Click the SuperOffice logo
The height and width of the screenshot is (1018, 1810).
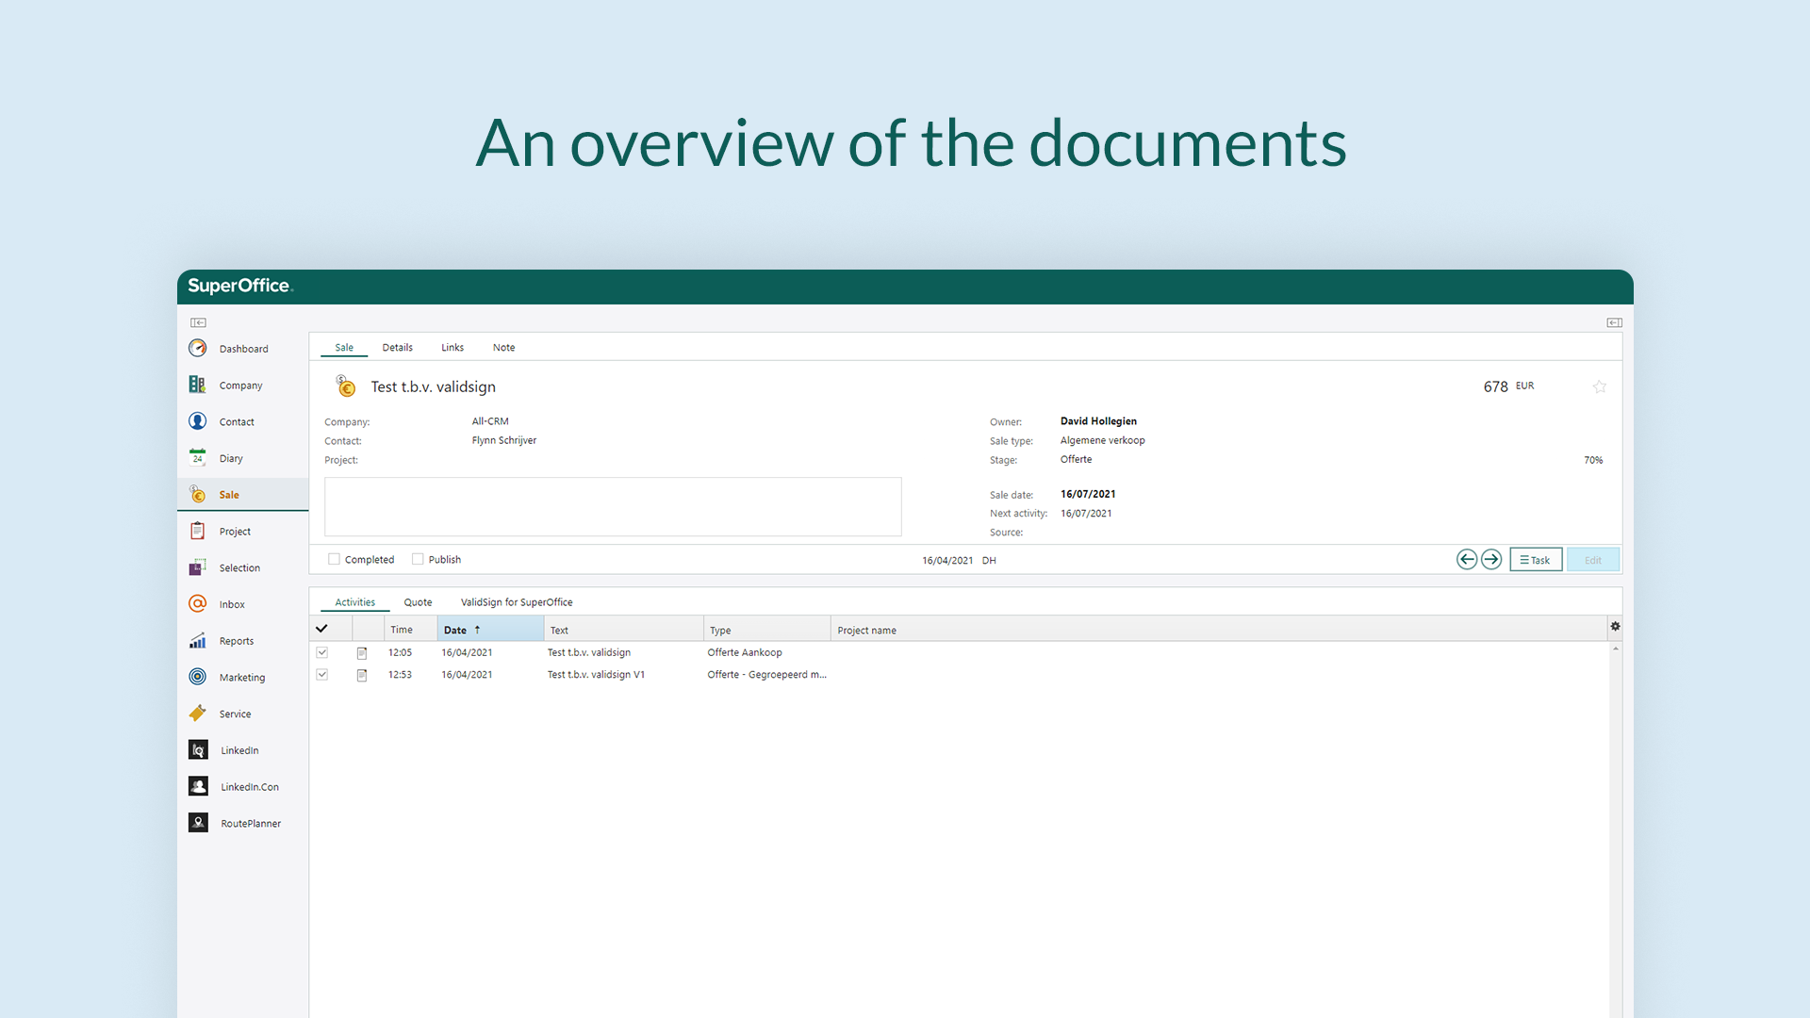[x=240, y=286]
